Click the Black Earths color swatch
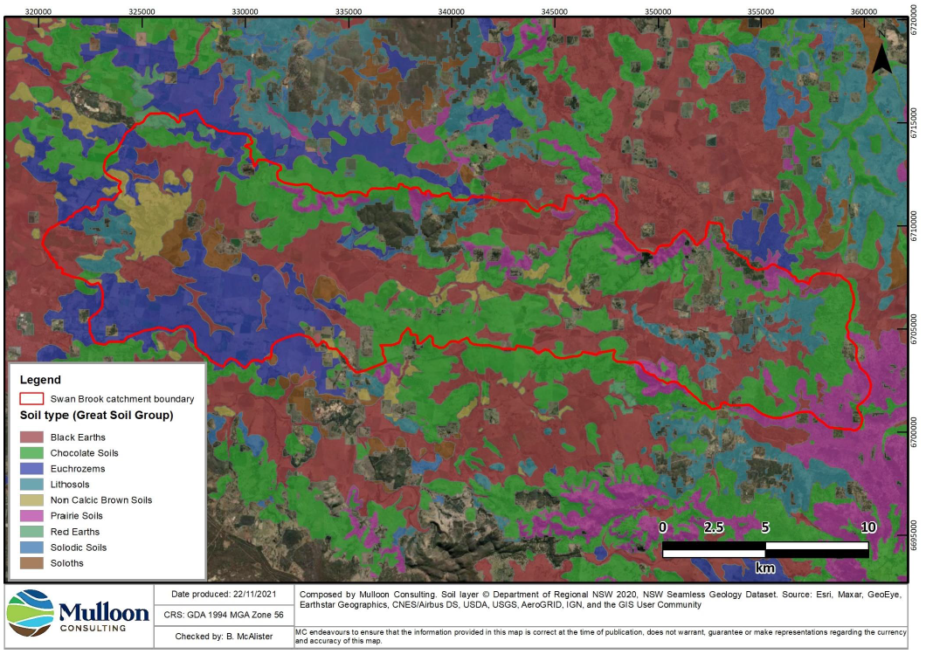The width and height of the screenshot is (926, 654). [31, 437]
